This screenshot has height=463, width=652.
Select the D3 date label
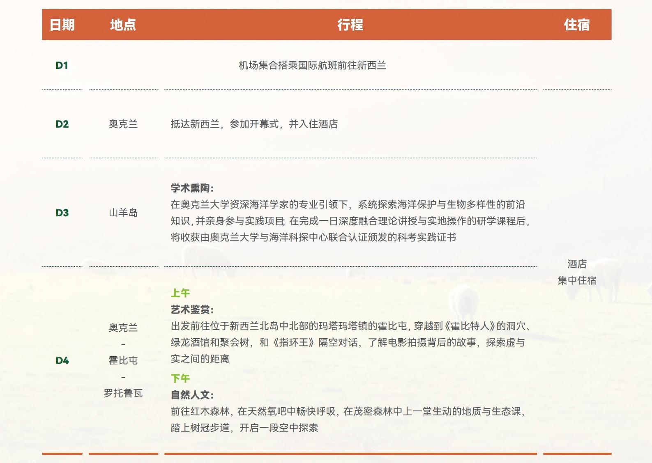click(62, 213)
